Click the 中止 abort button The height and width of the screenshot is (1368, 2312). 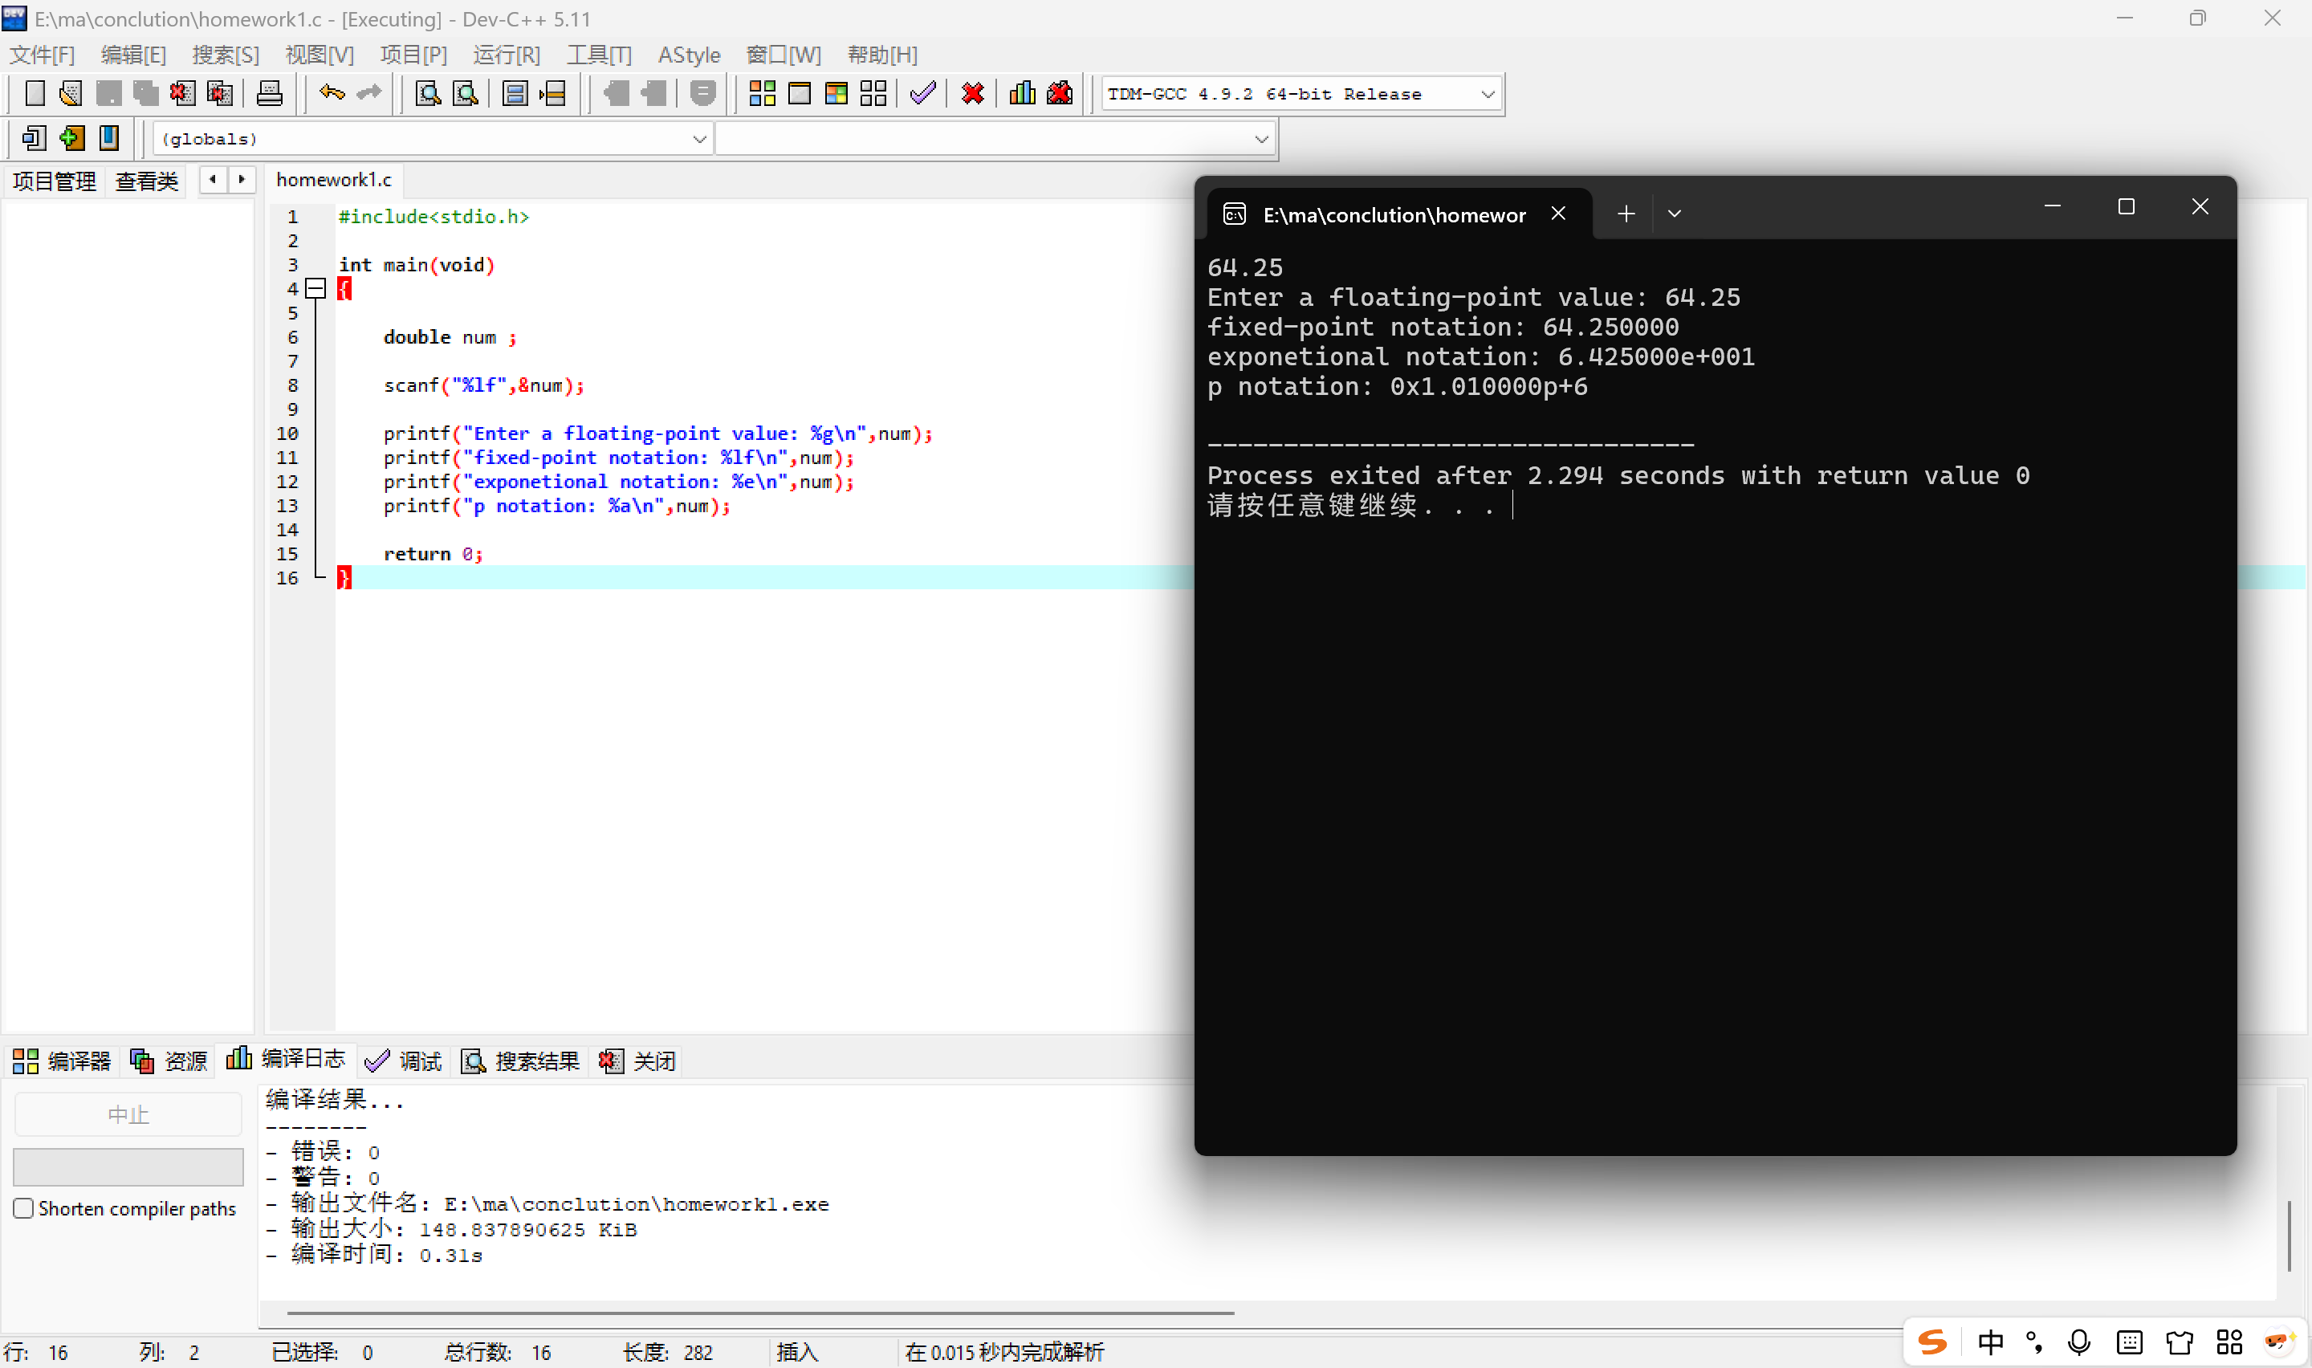[x=128, y=1114]
